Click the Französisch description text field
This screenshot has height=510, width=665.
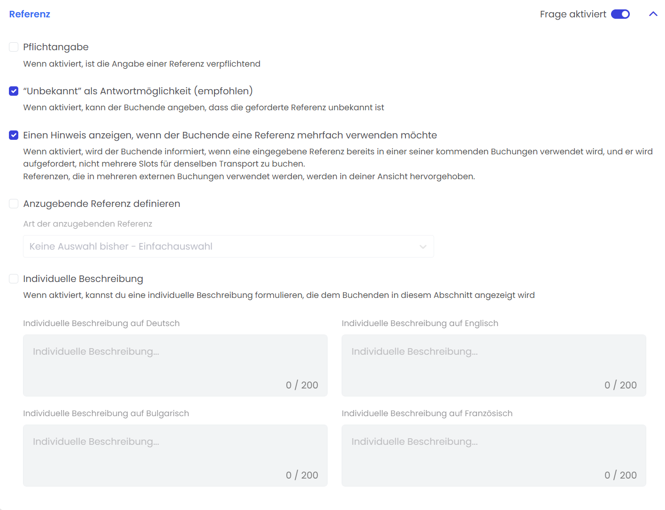pyautogui.click(x=494, y=455)
